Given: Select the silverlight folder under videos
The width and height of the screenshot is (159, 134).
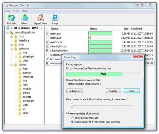Looking at the screenshot, I should click(x=29, y=101).
